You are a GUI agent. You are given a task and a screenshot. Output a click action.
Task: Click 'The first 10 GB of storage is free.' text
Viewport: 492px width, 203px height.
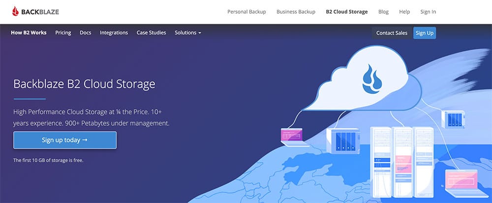[x=48, y=160]
